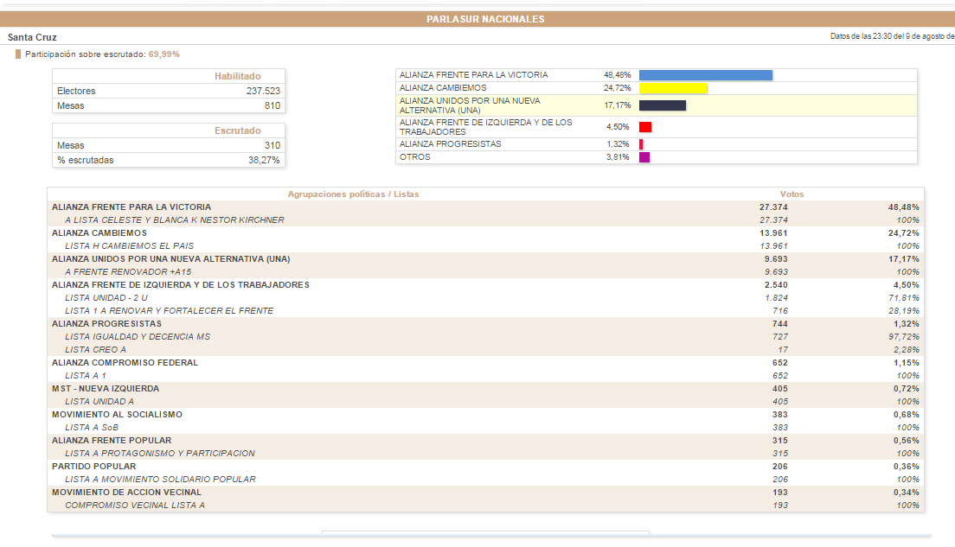
Task: Select A FRENTE RENOVADOR +A15 row
Action: pyautogui.click(x=485, y=272)
